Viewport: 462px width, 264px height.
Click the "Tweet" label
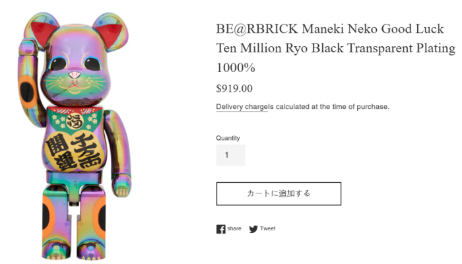[267, 229]
